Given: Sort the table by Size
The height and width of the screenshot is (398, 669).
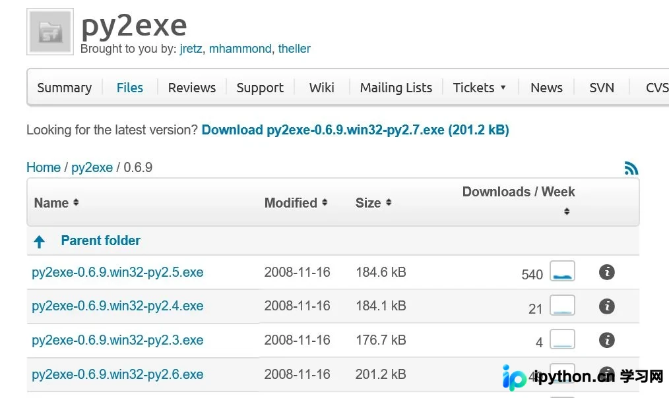Looking at the screenshot, I should pos(373,203).
